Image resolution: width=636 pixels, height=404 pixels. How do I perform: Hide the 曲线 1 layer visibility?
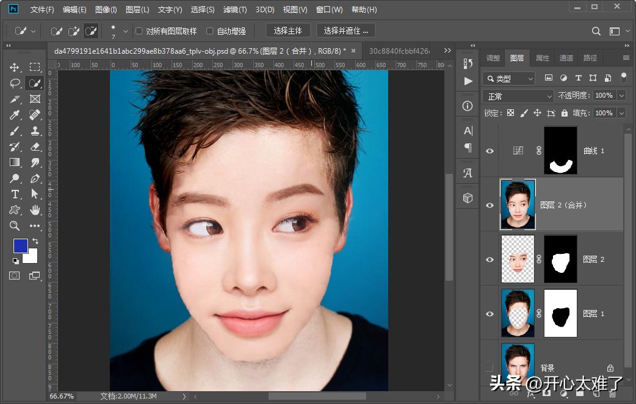coord(490,151)
